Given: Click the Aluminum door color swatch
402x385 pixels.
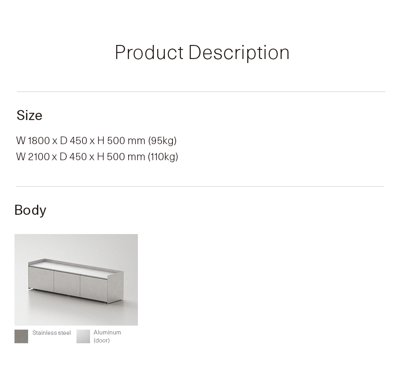Looking at the screenshot, I should 83,336.
